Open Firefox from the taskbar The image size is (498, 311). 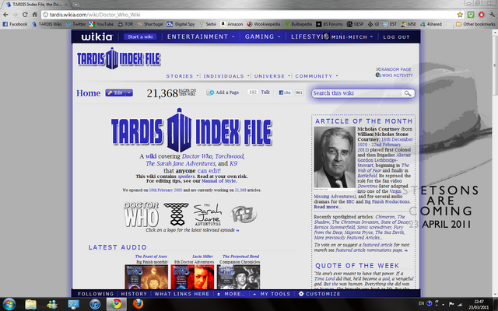point(138,304)
